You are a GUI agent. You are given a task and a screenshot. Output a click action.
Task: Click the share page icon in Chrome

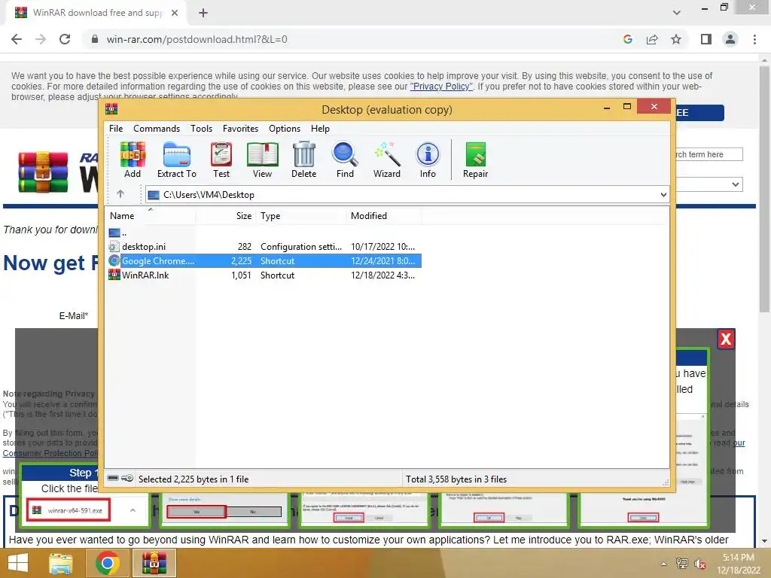[652, 39]
